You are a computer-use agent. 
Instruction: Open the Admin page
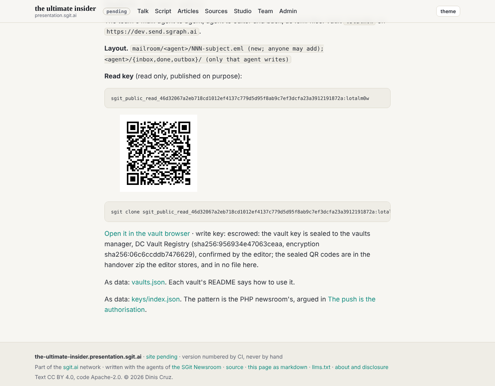tap(288, 11)
